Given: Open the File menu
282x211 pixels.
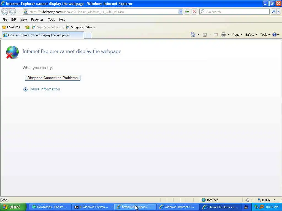Looking at the screenshot, I should pos(5,20).
